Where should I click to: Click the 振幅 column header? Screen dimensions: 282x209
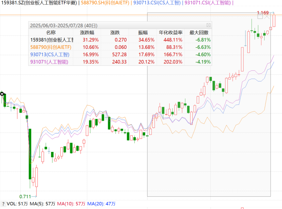(143, 32)
